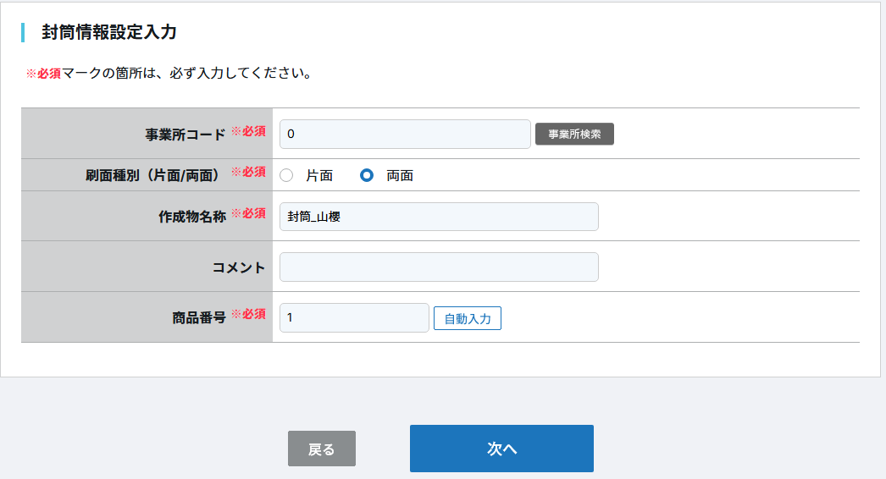
Task: Click the 両面 option label text
Action: 400,176
